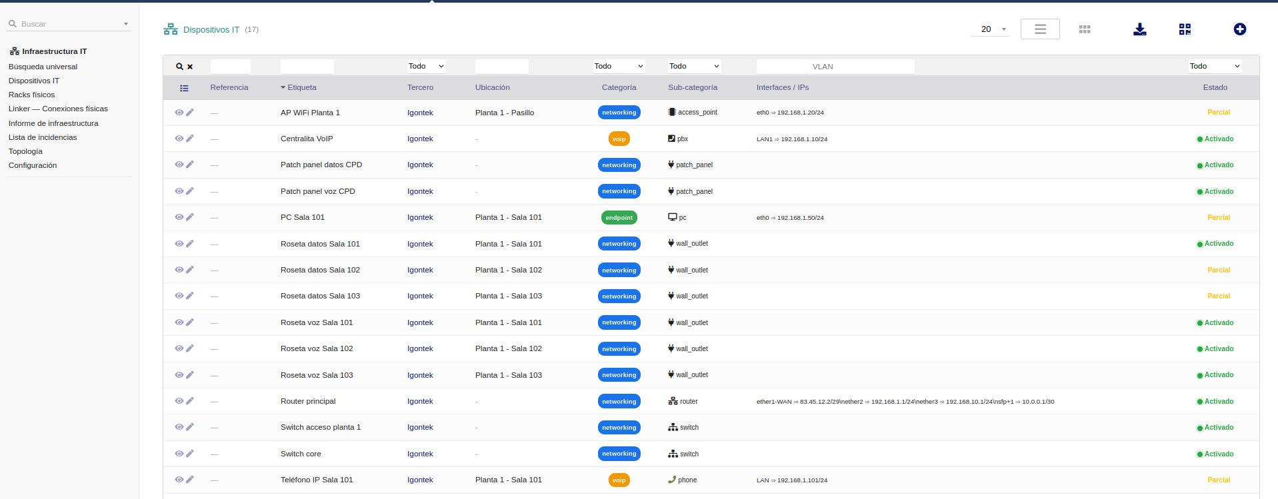Open Informe de infraestructura
Image resolution: width=1278 pixels, height=499 pixels.
click(x=53, y=123)
